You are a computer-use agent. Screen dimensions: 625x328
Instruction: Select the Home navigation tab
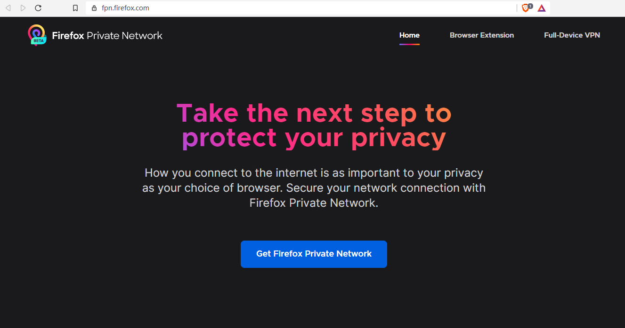[x=409, y=35]
